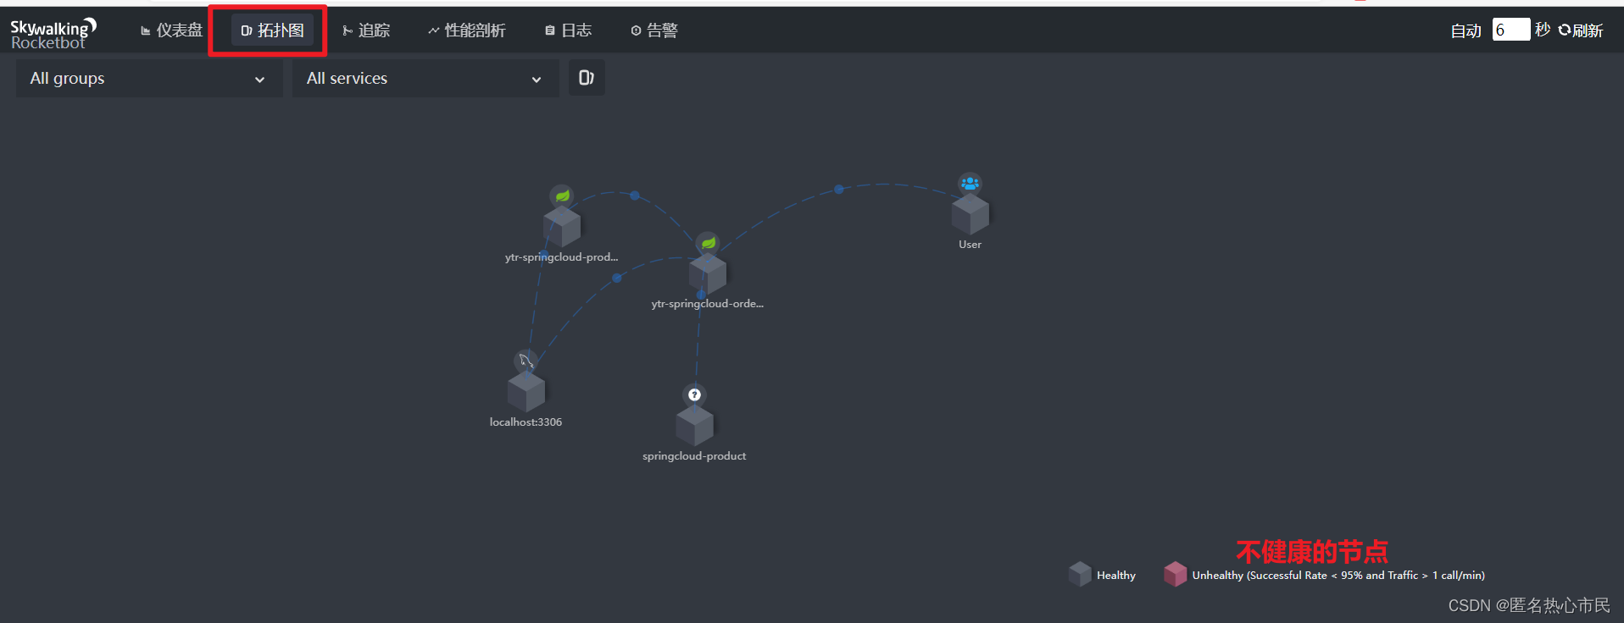Select the localhost:3306 database node cube
The width and height of the screenshot is (1624, 623).
[526, 392]
